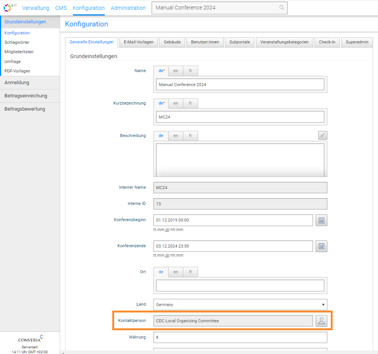Image resolution: width=378 pixels, height=354 pixels.
Task: Select 'fr' language tab for Name
Action: (191, 71)
